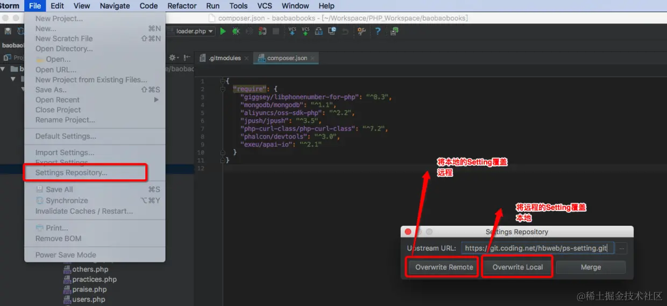Click the Synchronize arrows icon in toolbar
The image size is (667, 306).
[x=20, y=31]
